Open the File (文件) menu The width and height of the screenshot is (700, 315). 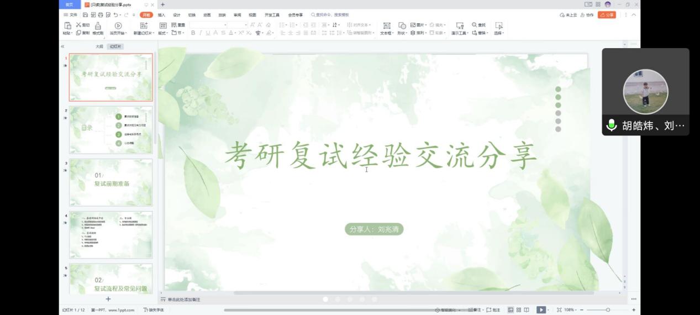71,15
